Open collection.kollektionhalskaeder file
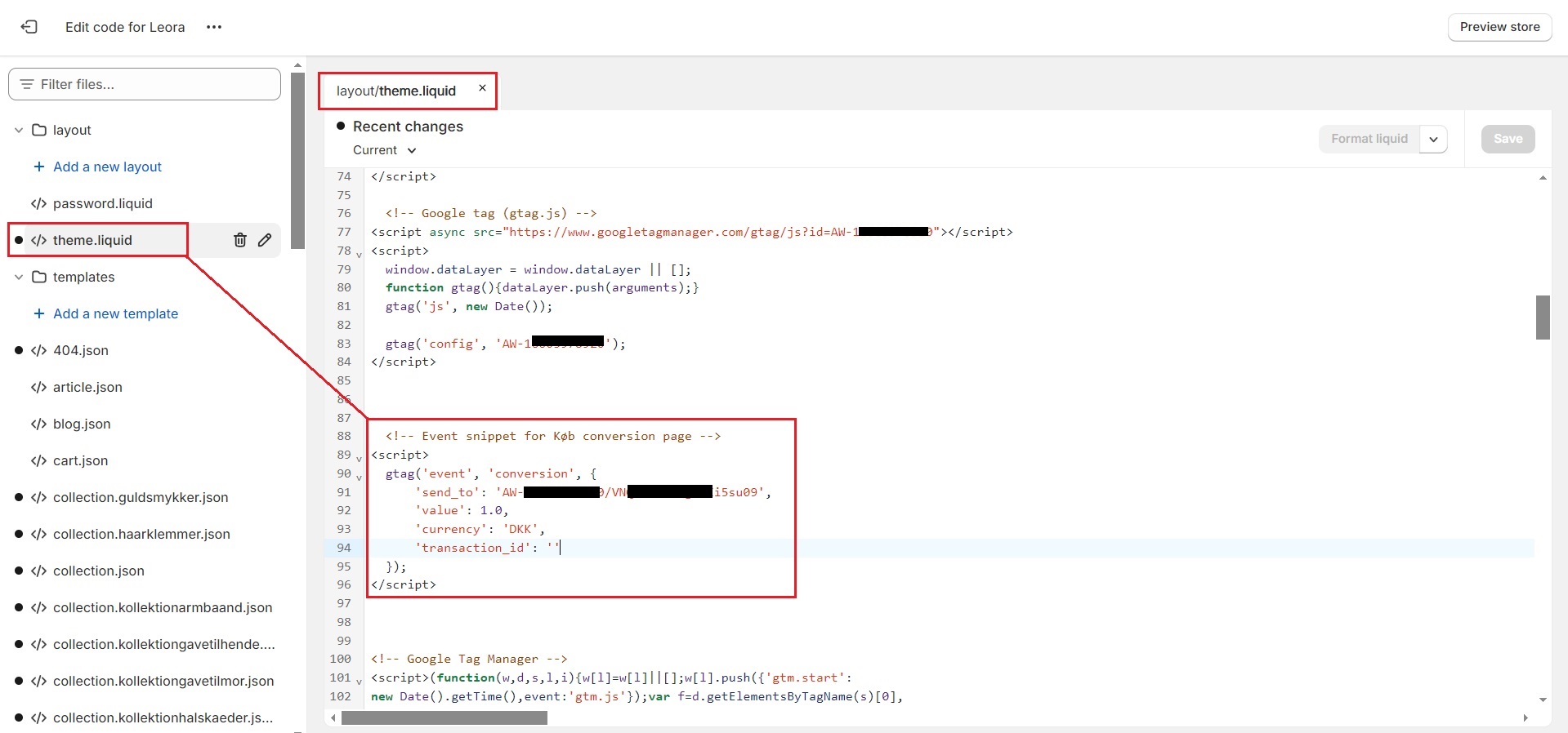The height and width of the screenshot is (733, 1568). click(x=163, y=717)
